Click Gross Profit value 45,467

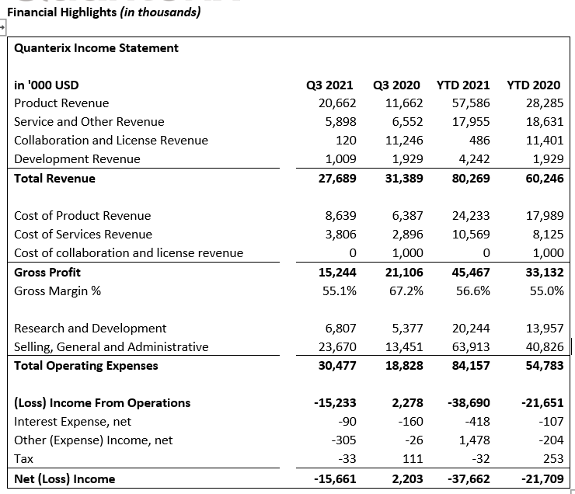[470, 273]
